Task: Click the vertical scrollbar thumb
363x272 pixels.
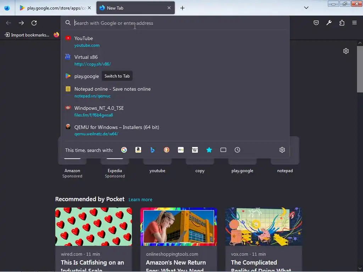Action: click(x=360, y=69)
